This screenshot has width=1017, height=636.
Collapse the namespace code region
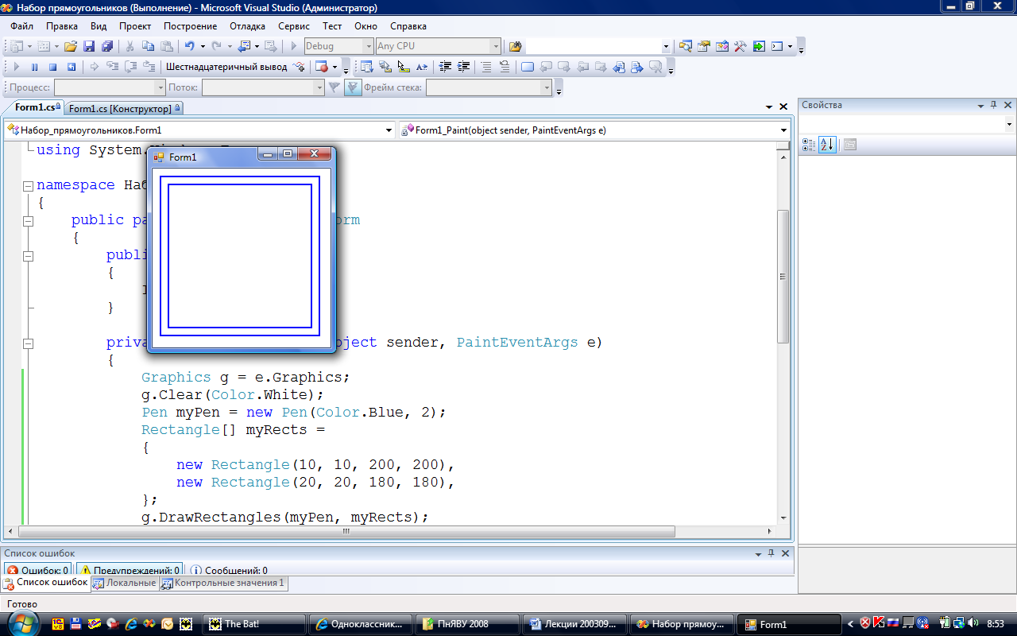29,186
